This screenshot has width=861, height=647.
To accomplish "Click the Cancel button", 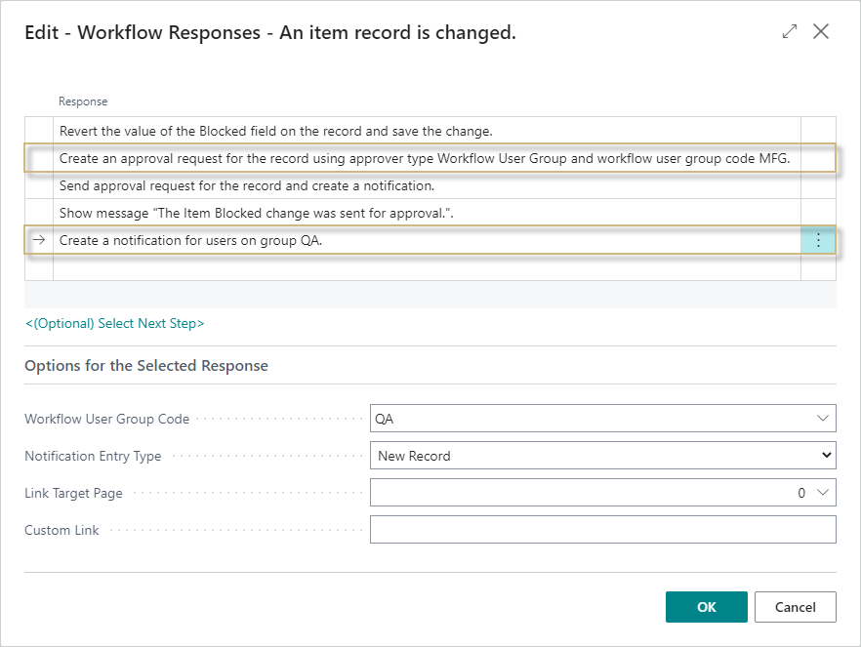I will coord(795,606).
